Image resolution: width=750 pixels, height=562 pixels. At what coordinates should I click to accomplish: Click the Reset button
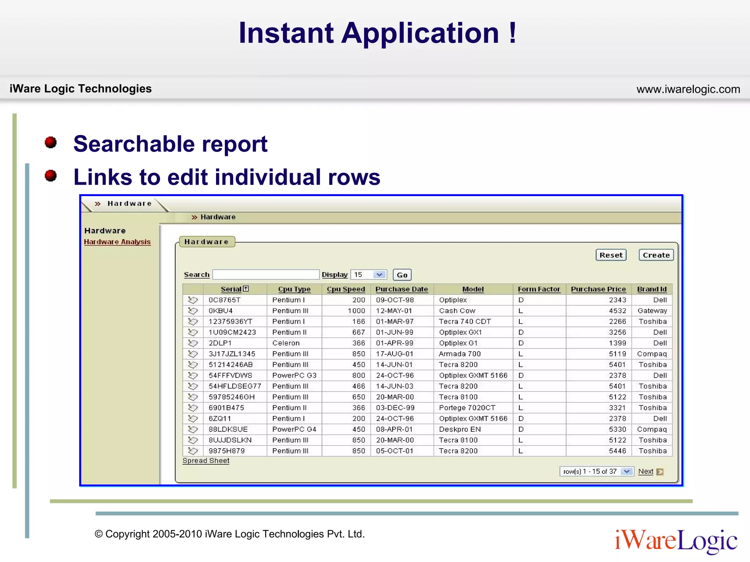(611, 255)
